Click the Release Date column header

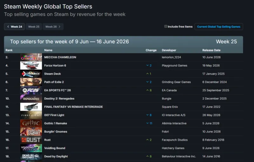[211, 50]
